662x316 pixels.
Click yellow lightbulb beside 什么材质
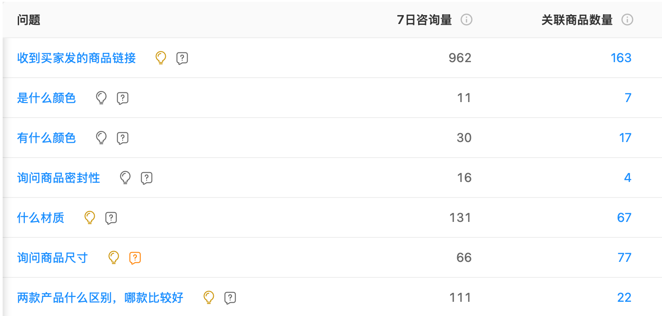[x=90, y=217]
